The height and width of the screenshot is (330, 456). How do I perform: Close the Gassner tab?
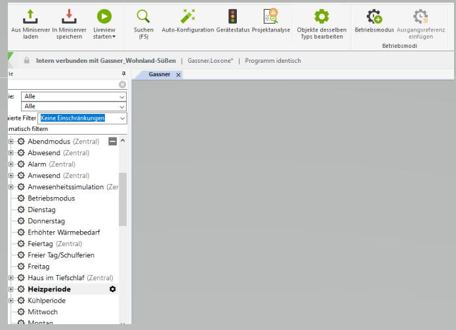(x=178, y=75)
